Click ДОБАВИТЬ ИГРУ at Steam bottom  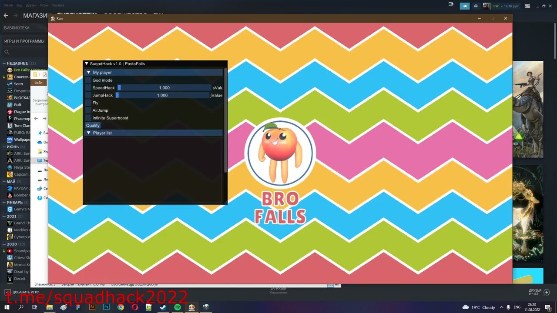point(22,292)
